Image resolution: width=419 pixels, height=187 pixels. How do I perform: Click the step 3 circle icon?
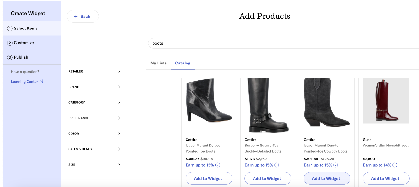pyautogui.click(x=10, y=57)
